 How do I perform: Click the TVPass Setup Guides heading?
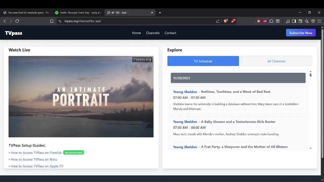click(27, 146)
